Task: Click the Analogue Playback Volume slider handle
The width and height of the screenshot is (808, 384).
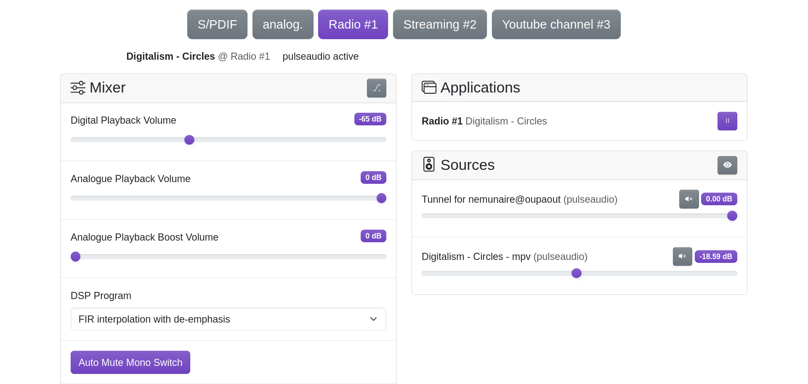Action: 381,198
